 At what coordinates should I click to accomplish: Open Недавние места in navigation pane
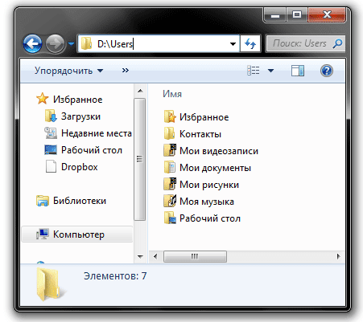(x=88, y=133)
